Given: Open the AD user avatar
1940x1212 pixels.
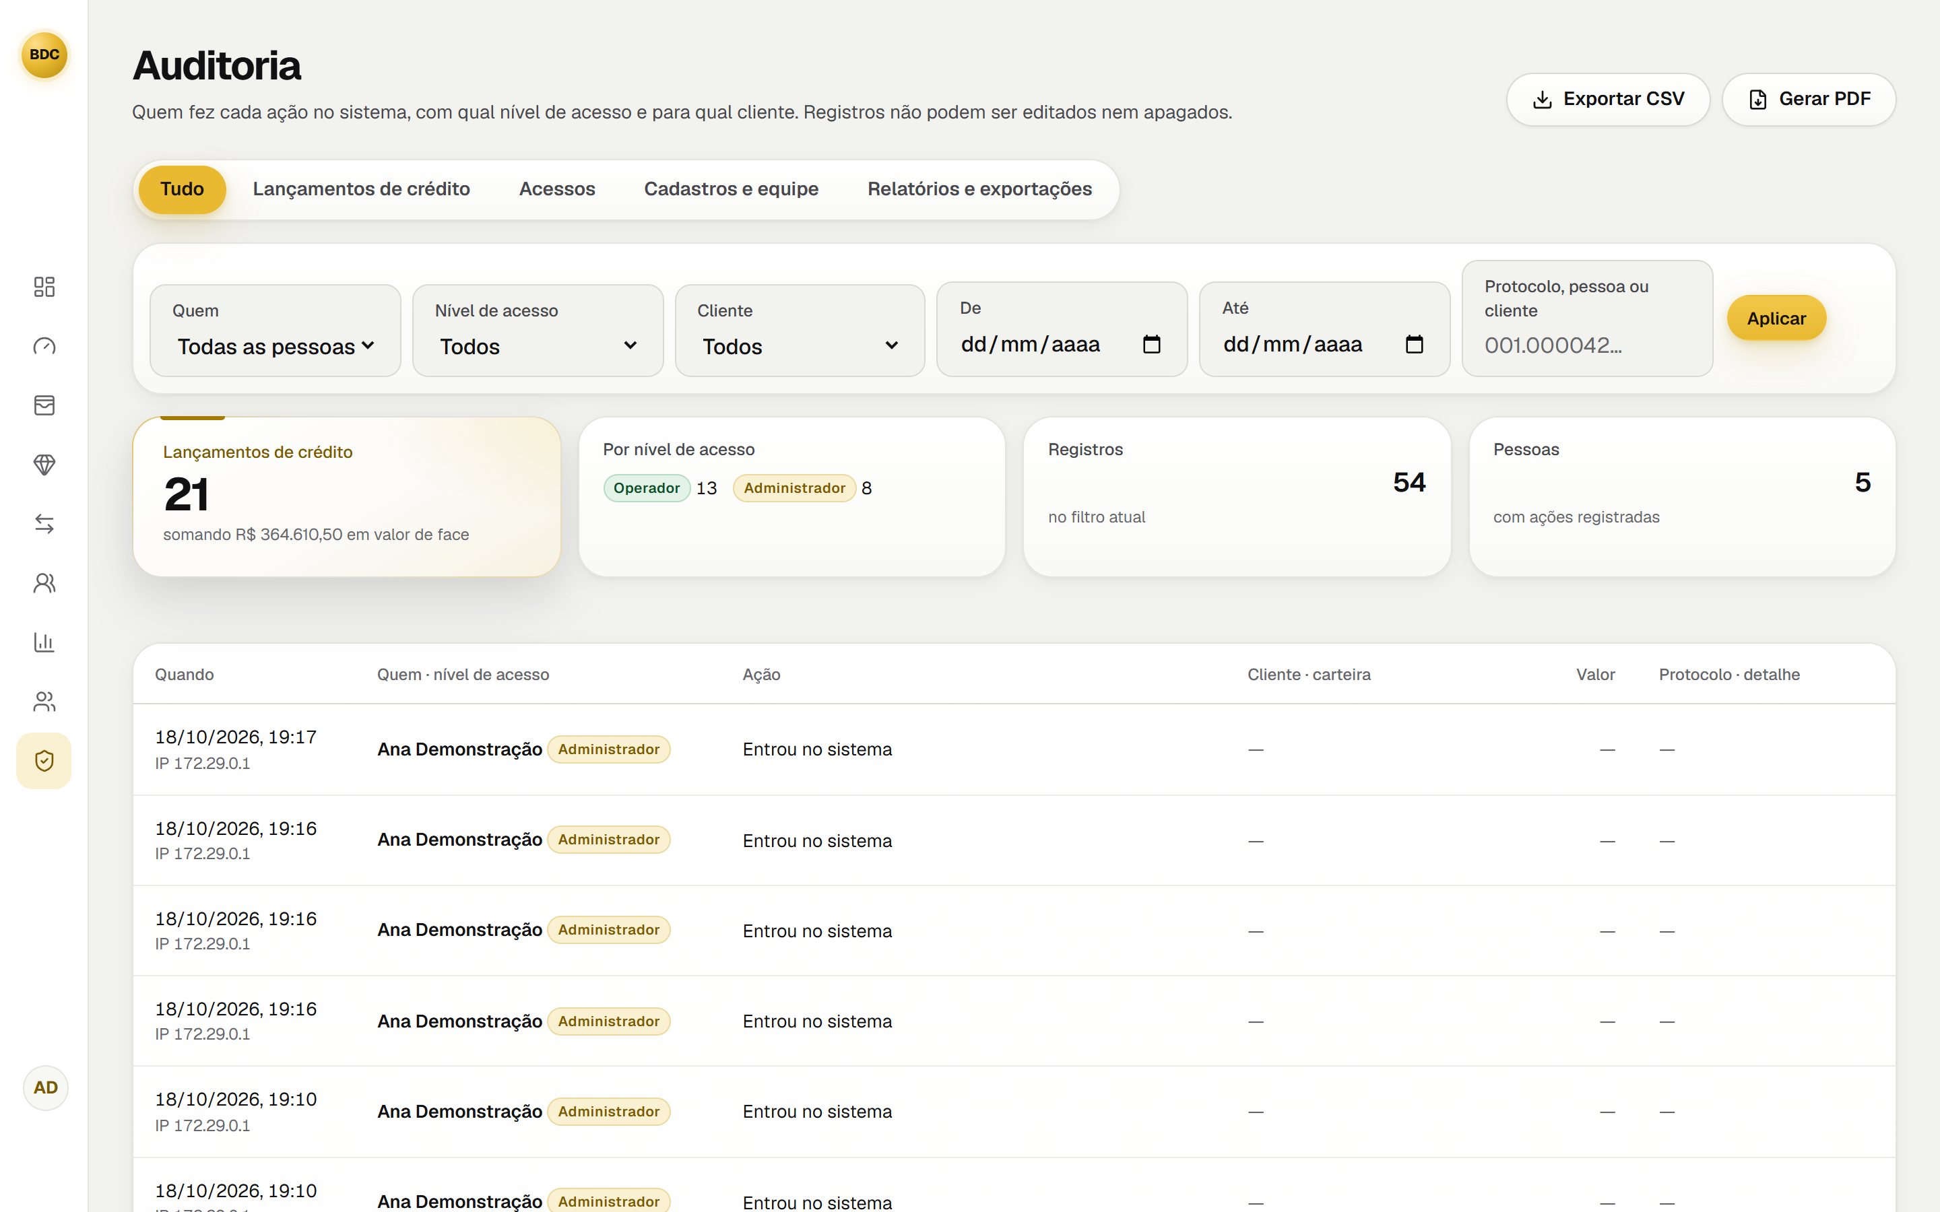Looking at the screenshot, I should pyautogui.click(x=46, y=1087).
